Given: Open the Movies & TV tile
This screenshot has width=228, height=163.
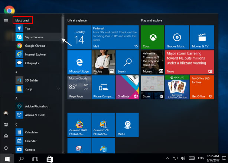Looking at the screenshot, I should (x=202, y=37).
